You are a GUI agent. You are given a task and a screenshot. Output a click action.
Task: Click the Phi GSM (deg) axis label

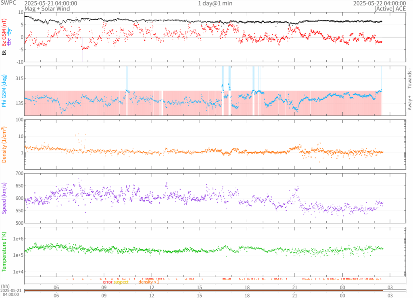point(4,91)
